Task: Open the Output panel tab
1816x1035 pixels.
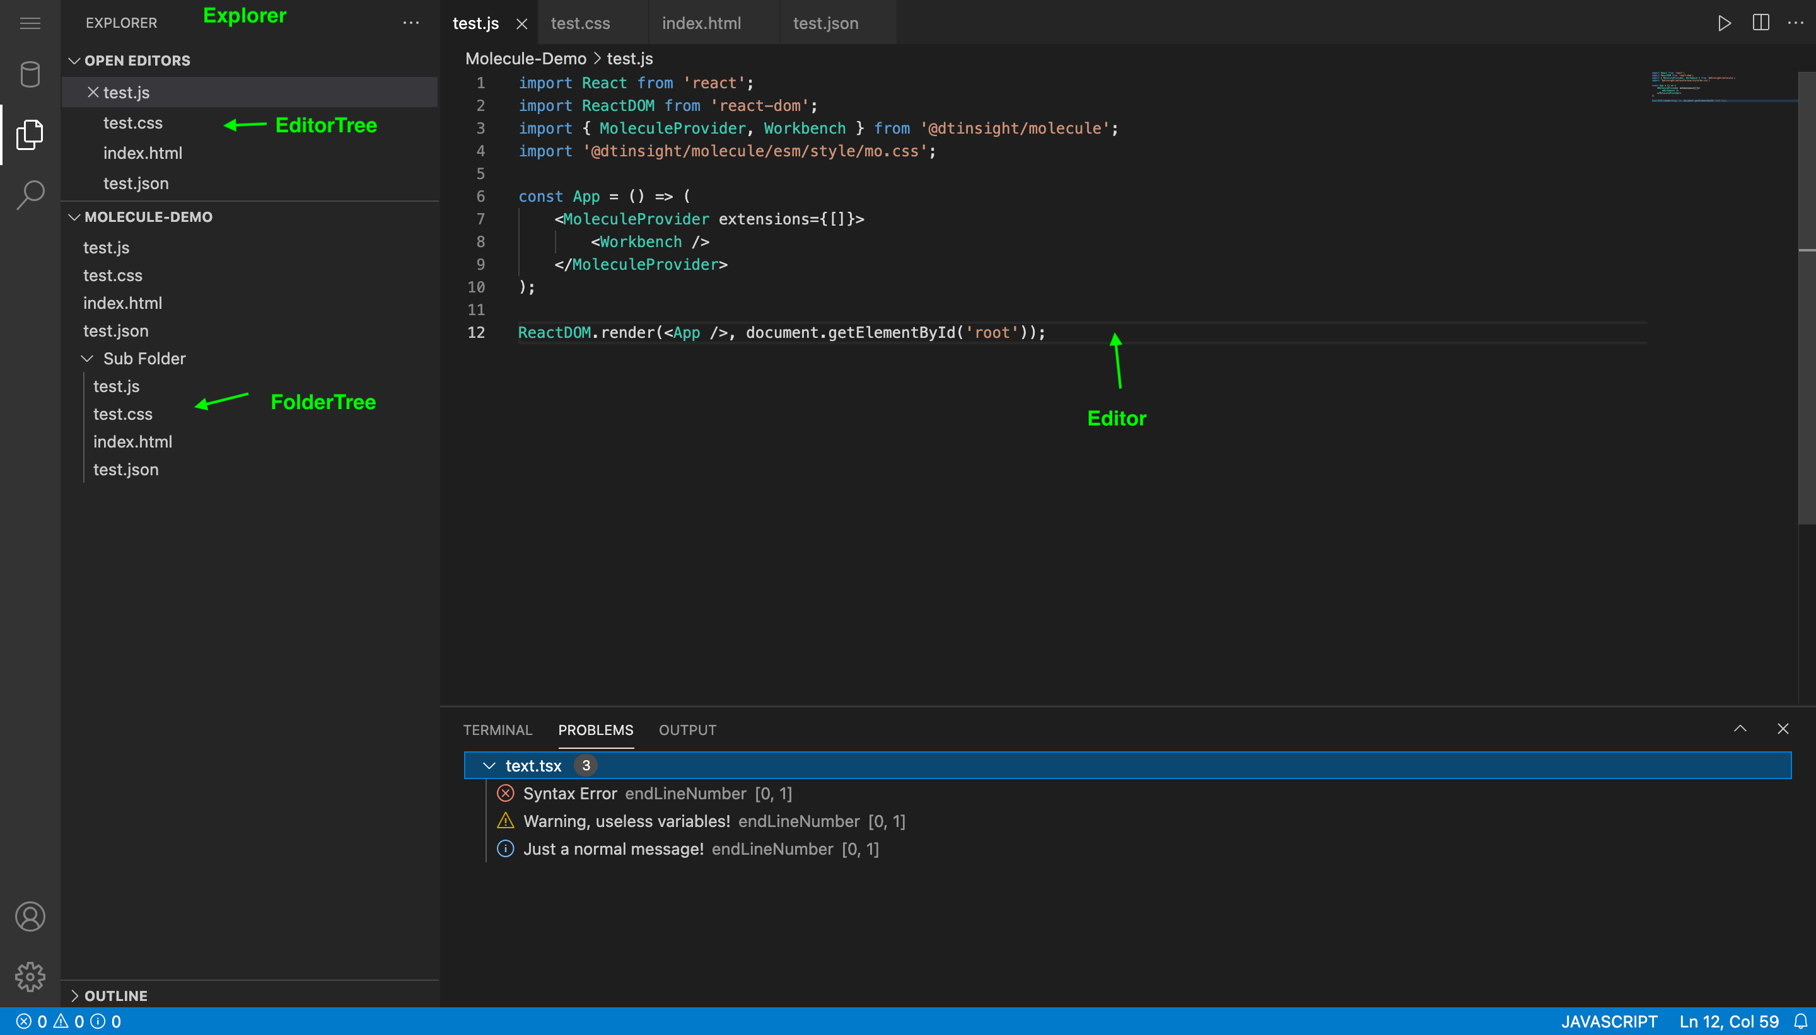Action: [687, 730]
